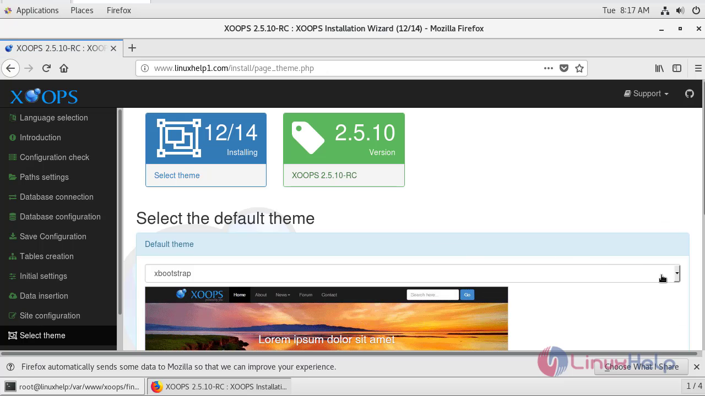Go to Language selection step

click(x=54, y=118)
